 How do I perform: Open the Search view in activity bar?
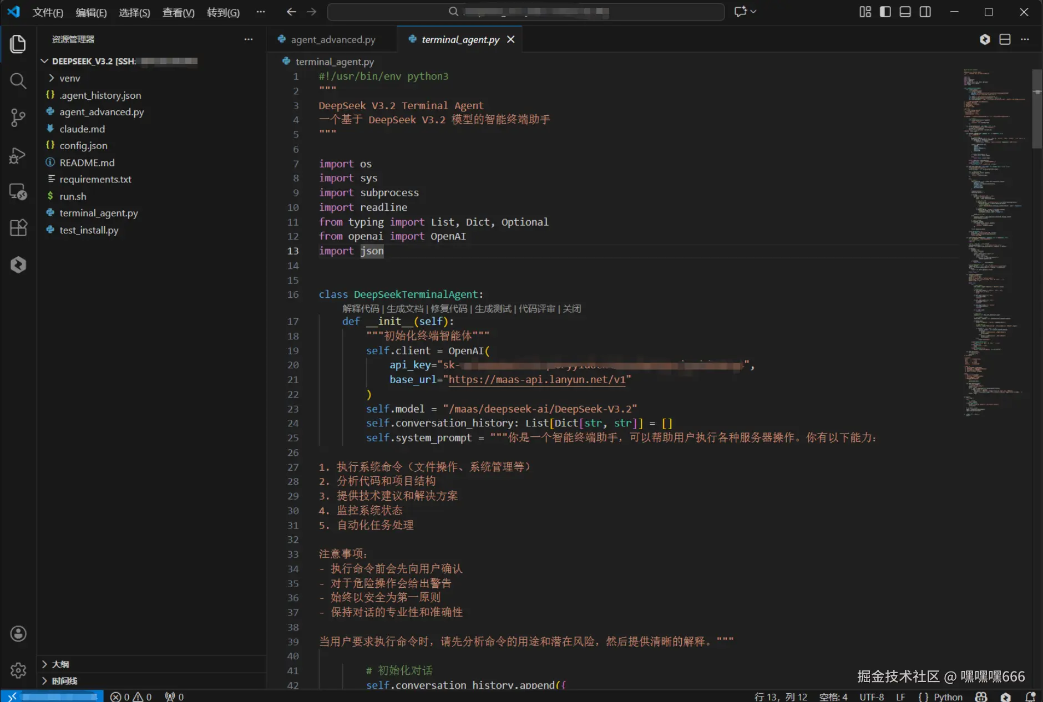18,81
